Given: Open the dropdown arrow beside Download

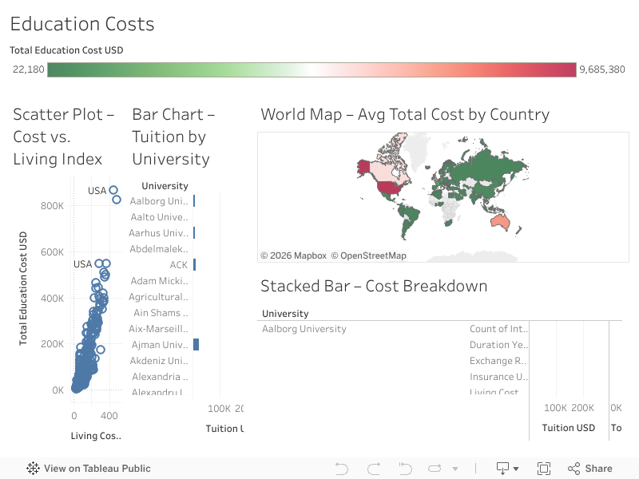Looking at the screenshot, I should tap(516, 469).
